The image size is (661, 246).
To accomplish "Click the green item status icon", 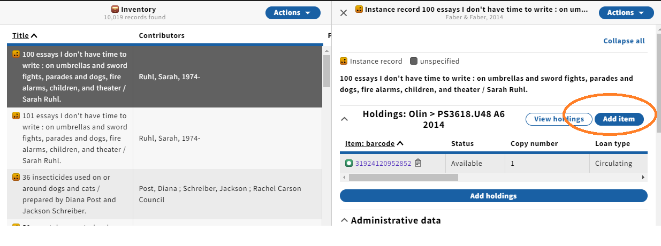I will point(349,163).
